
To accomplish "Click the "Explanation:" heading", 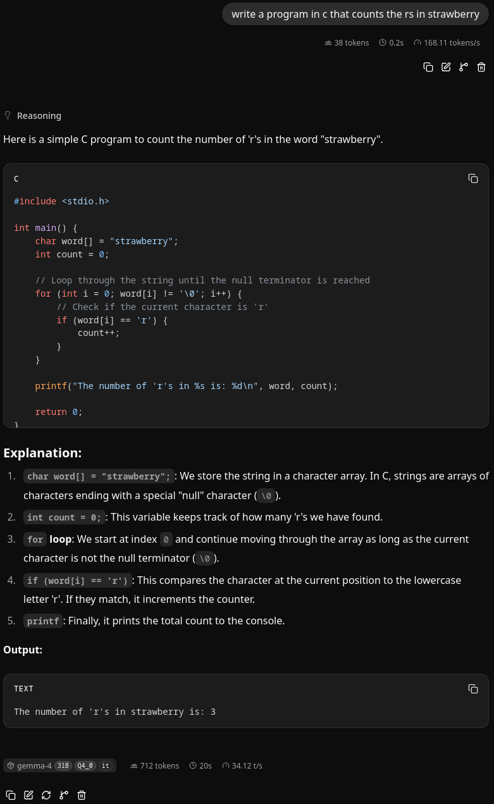I will (x=42, y=453).
